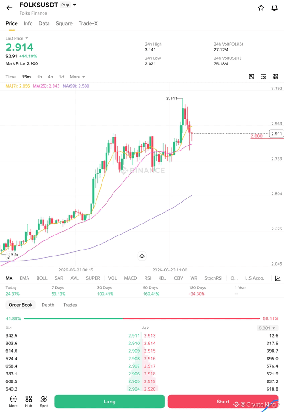This screenshot has height=412, width=284.
Task: Click the 3.141 high marker on chart
Action: (x=172, y=98)
